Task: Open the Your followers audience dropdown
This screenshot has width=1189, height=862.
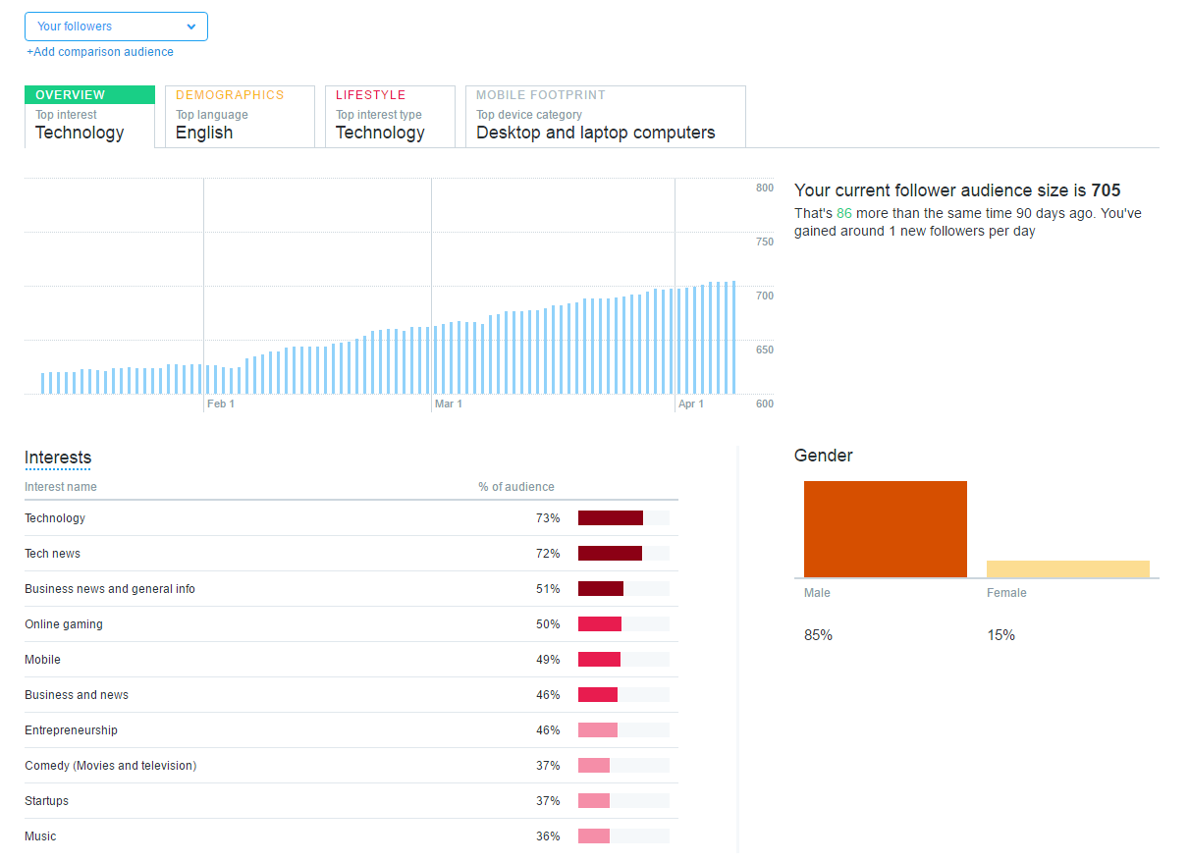Action: click(x=116, y=27)
